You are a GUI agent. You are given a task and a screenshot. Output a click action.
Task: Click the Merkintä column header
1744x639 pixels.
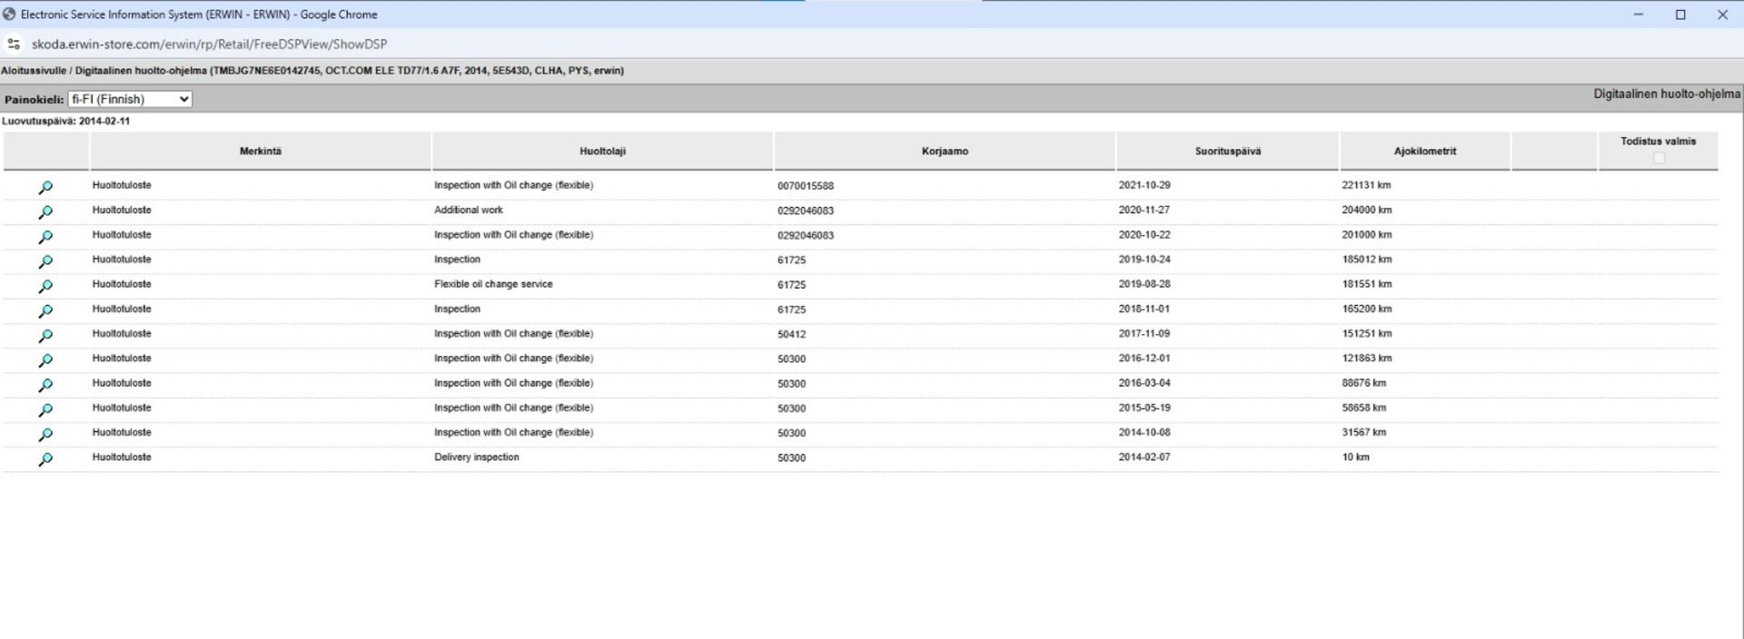click(x=261, y=152)
